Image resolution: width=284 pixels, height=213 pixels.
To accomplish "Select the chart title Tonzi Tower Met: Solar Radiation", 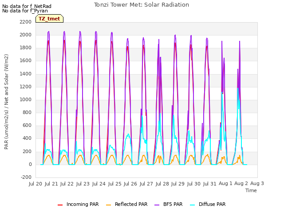I will click(x=142, y=5).
